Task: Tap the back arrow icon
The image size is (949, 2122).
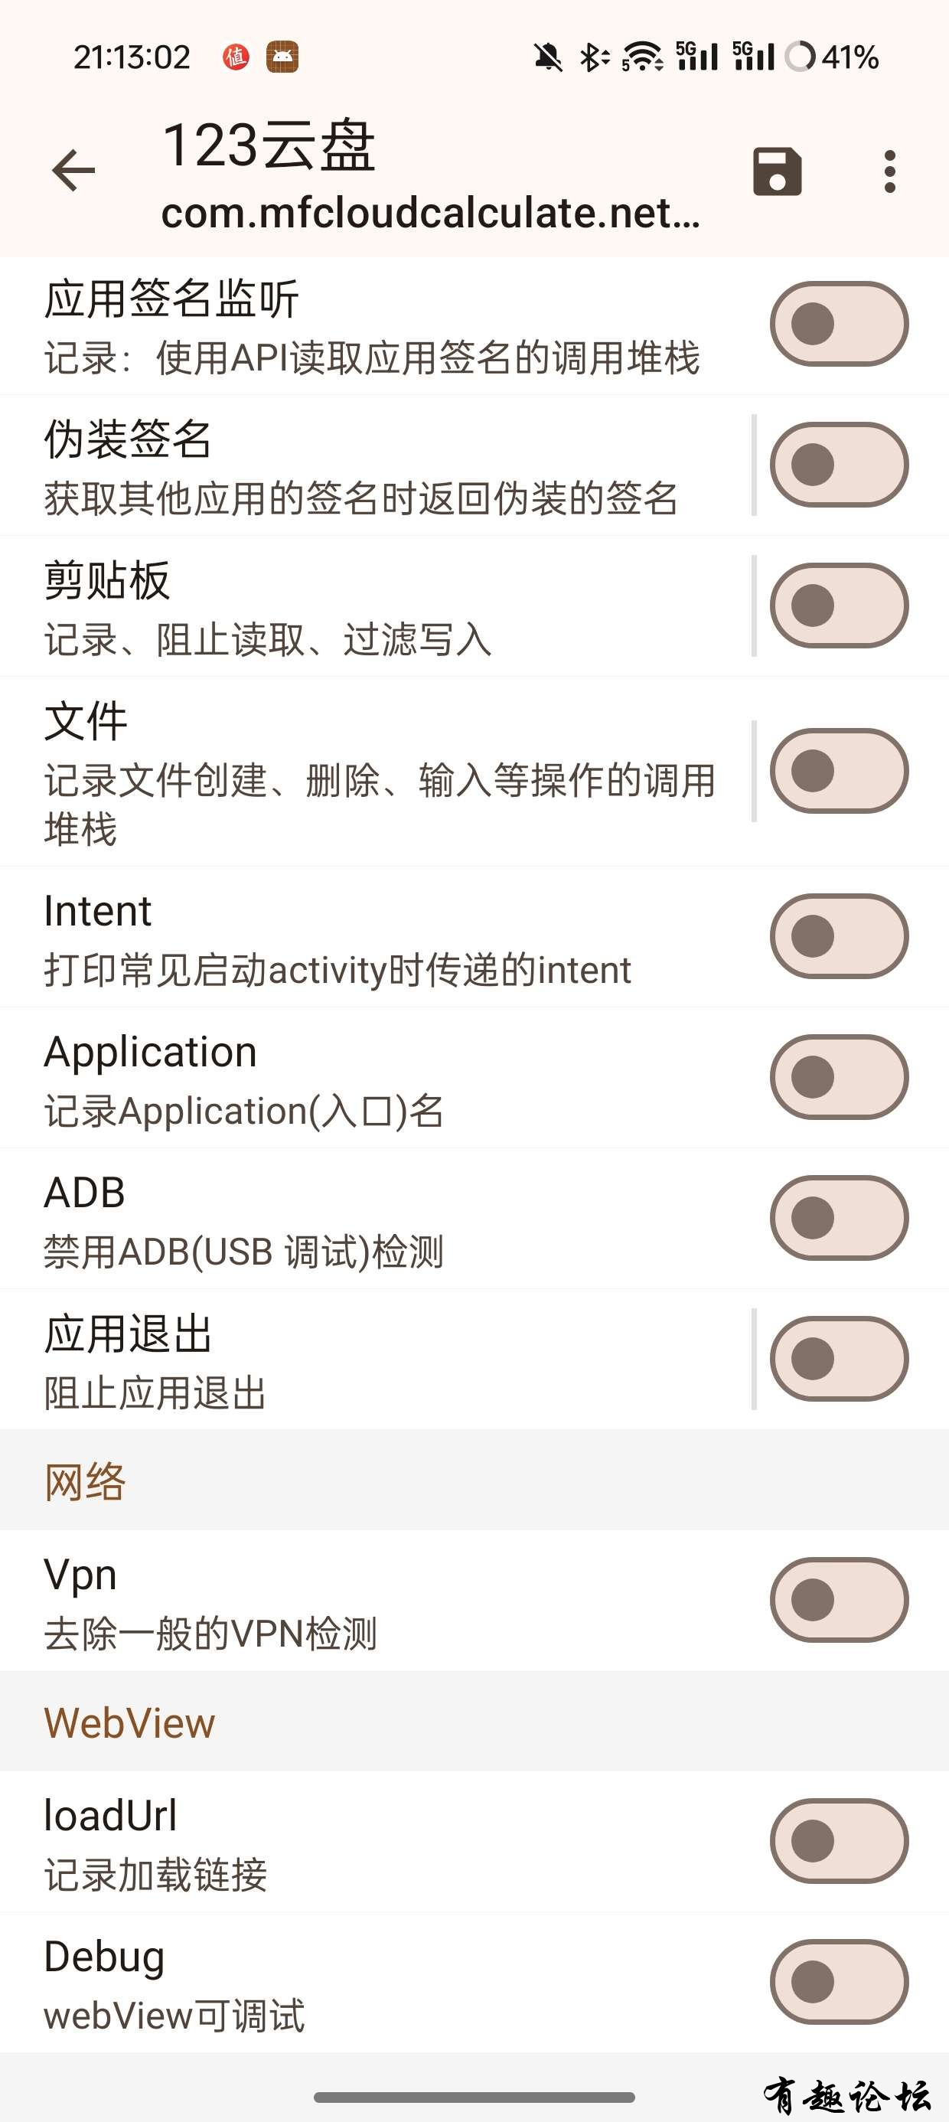Action: tap(73, 171)
